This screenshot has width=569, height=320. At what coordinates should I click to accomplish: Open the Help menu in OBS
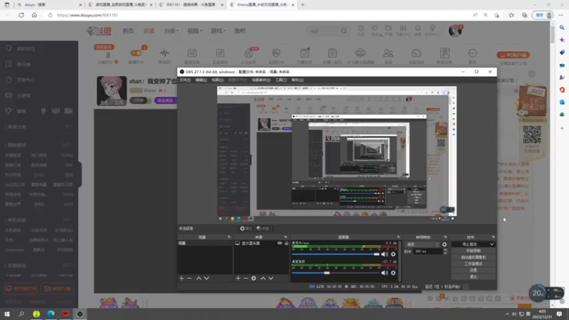point(297,80)
